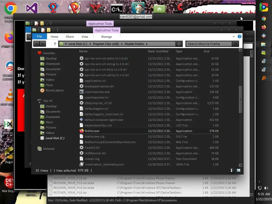Open Explorer help question mark icon

[x=239, y=36]
